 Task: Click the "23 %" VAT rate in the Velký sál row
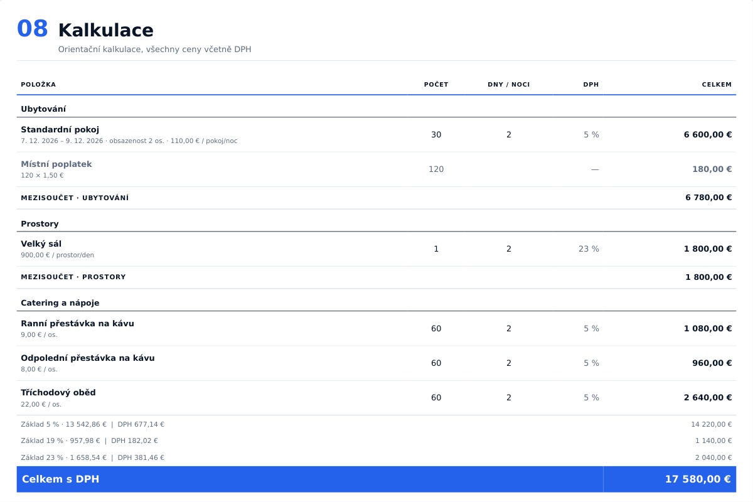pyautogui.click(x=589, y=248)
